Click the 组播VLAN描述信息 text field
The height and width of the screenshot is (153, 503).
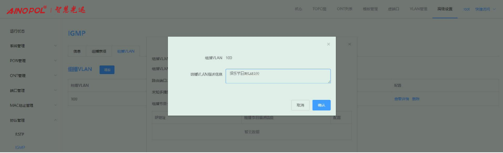pos(278,76)
